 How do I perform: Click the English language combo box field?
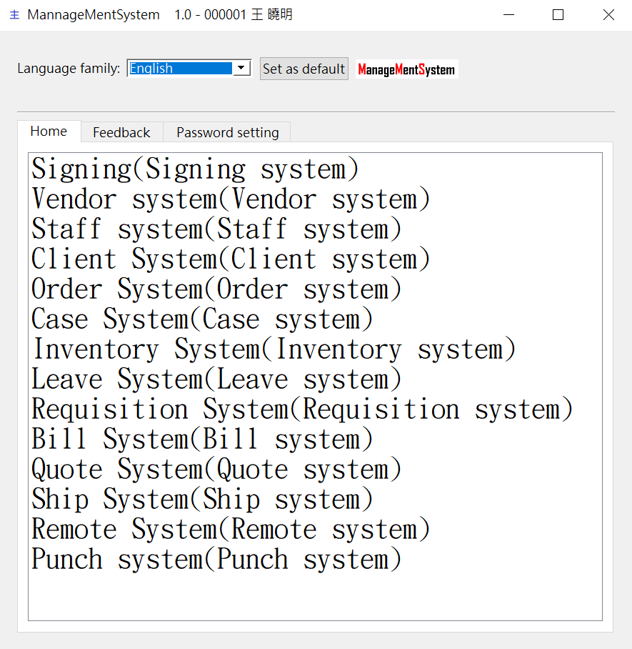[x=181, y=68]
